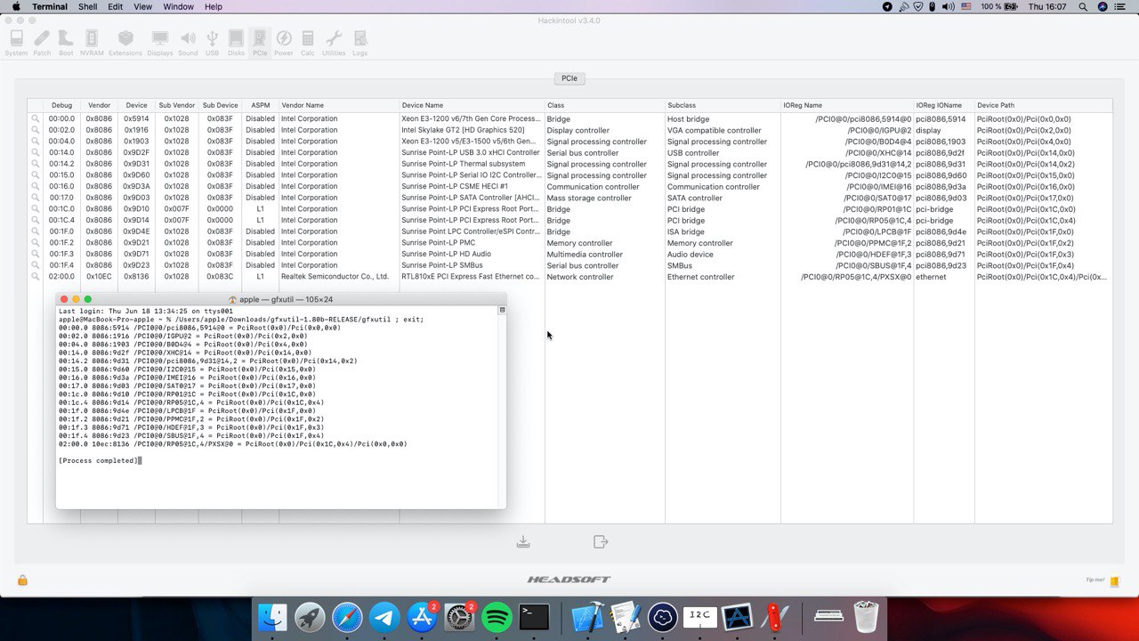Open the View menu

tap(142, 6)
